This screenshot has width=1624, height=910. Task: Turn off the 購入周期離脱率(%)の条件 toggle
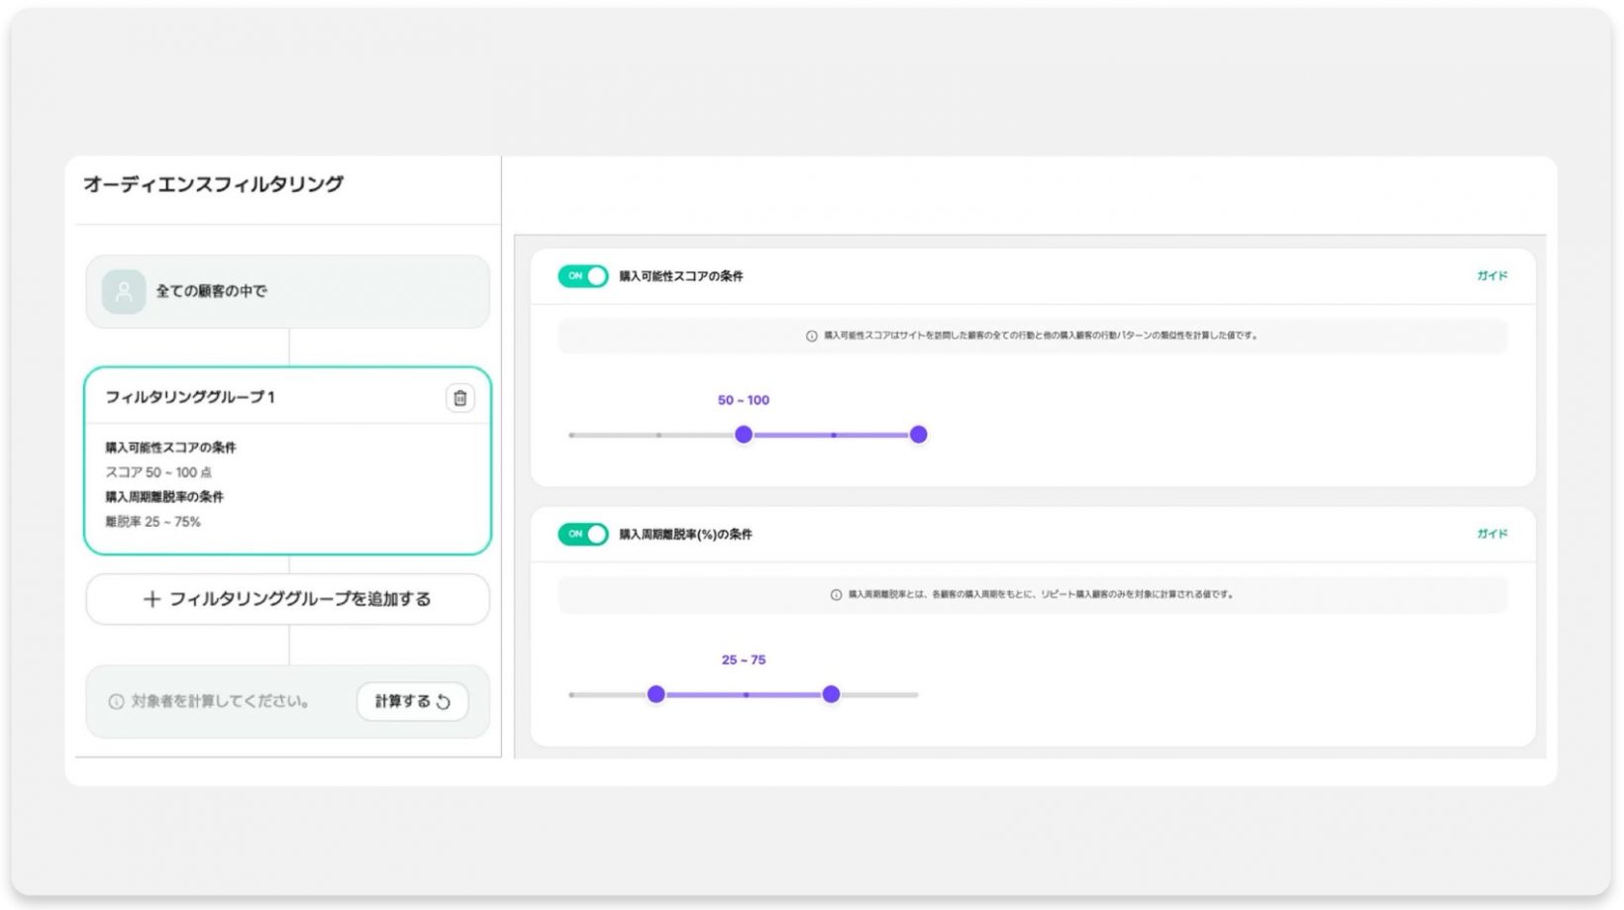(x=583, y=535)
